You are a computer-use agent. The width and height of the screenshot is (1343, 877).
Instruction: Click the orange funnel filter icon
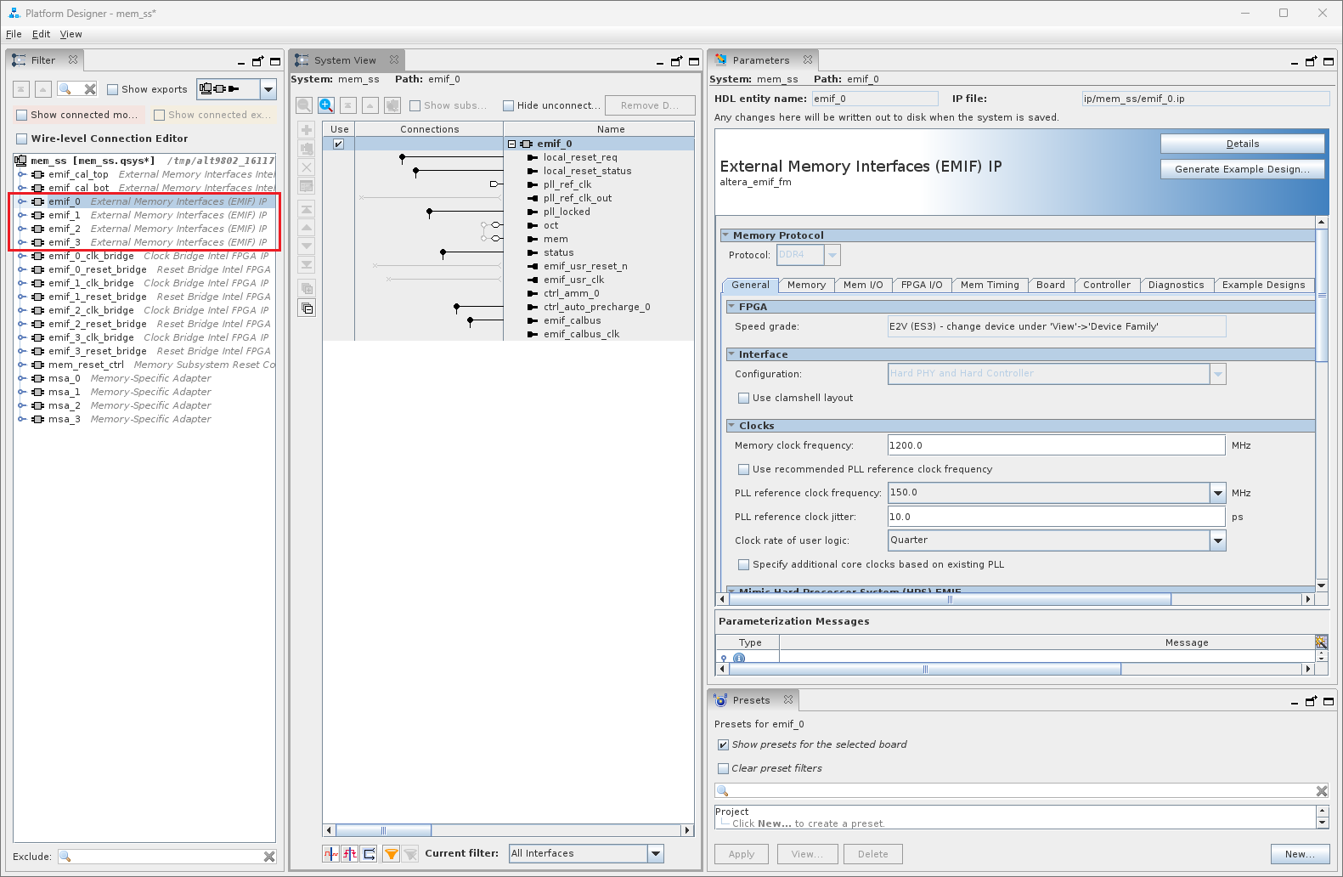click(x=391, y=854)
